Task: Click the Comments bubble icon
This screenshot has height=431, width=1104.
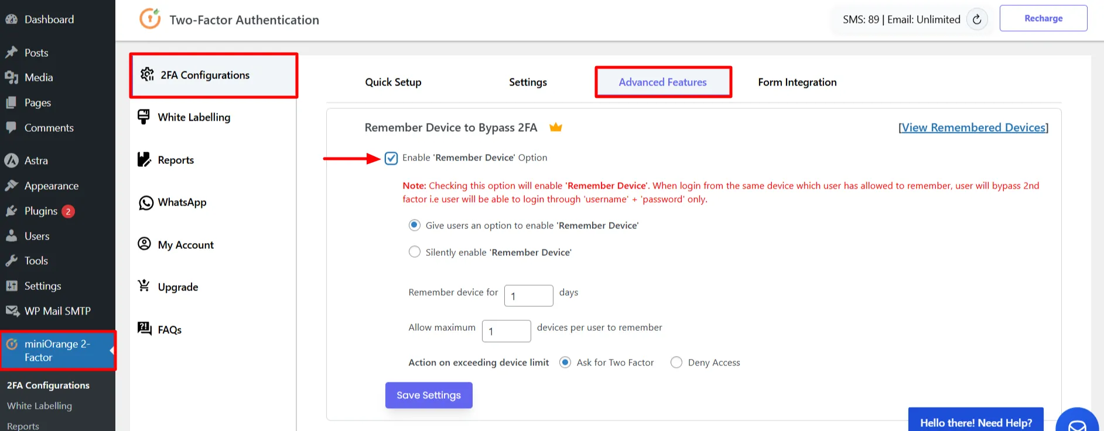Action: coord(11,128)
